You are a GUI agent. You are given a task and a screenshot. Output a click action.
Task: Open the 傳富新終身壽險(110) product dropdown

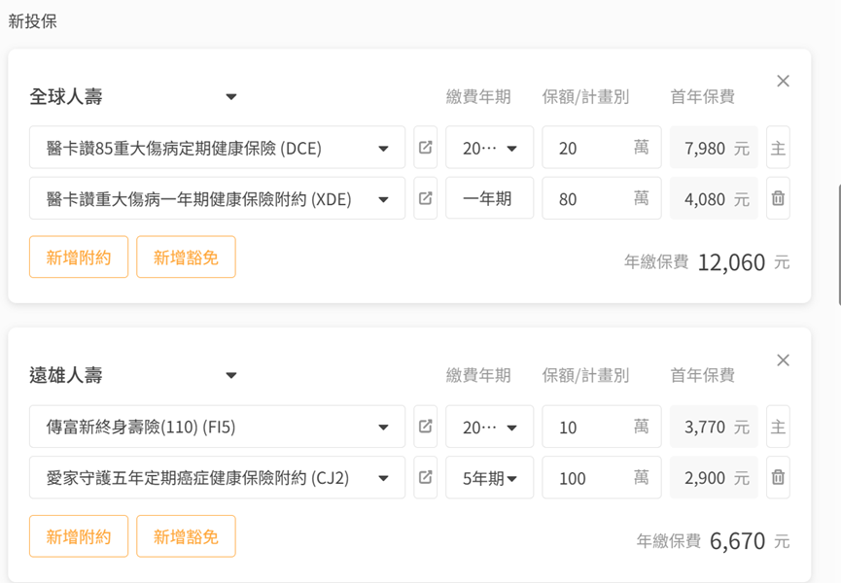pos(383,428)
